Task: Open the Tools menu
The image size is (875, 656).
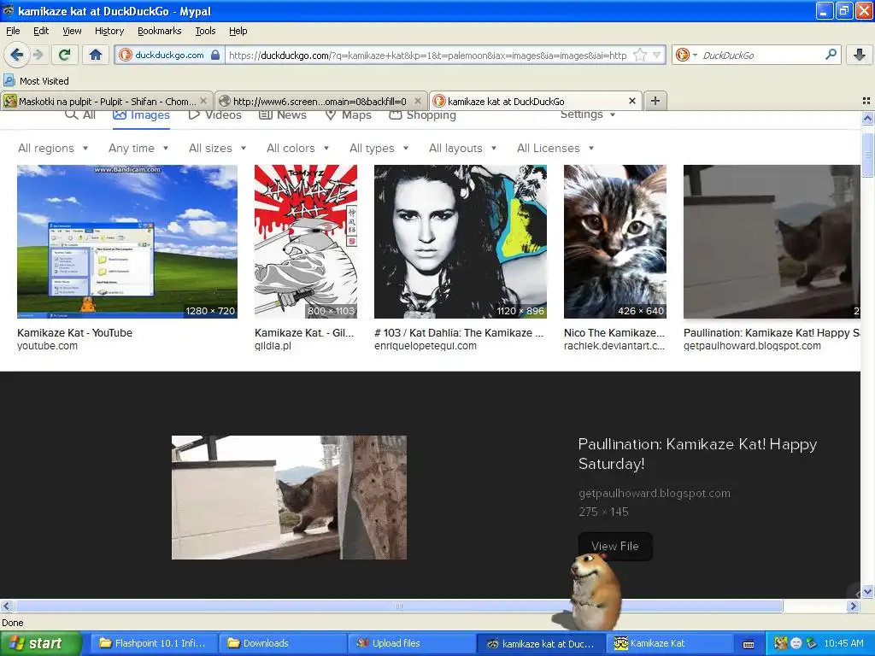Action: pyautogui.click(x=205, y=31)
